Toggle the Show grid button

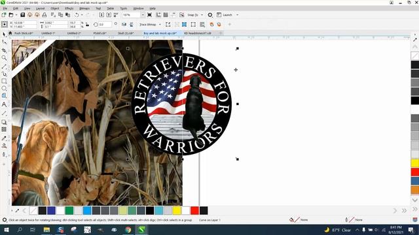tap(166, 15)
